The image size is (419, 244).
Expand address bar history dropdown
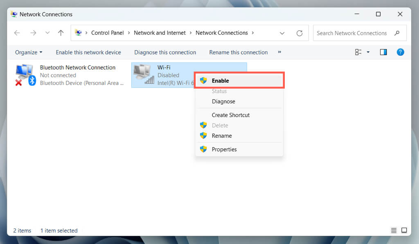(282, 33)
